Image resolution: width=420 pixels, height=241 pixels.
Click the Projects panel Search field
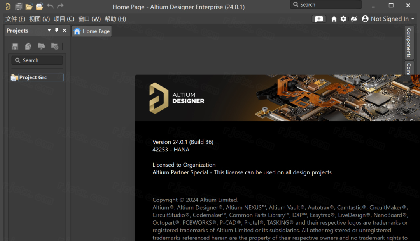[x=38, y=60]
